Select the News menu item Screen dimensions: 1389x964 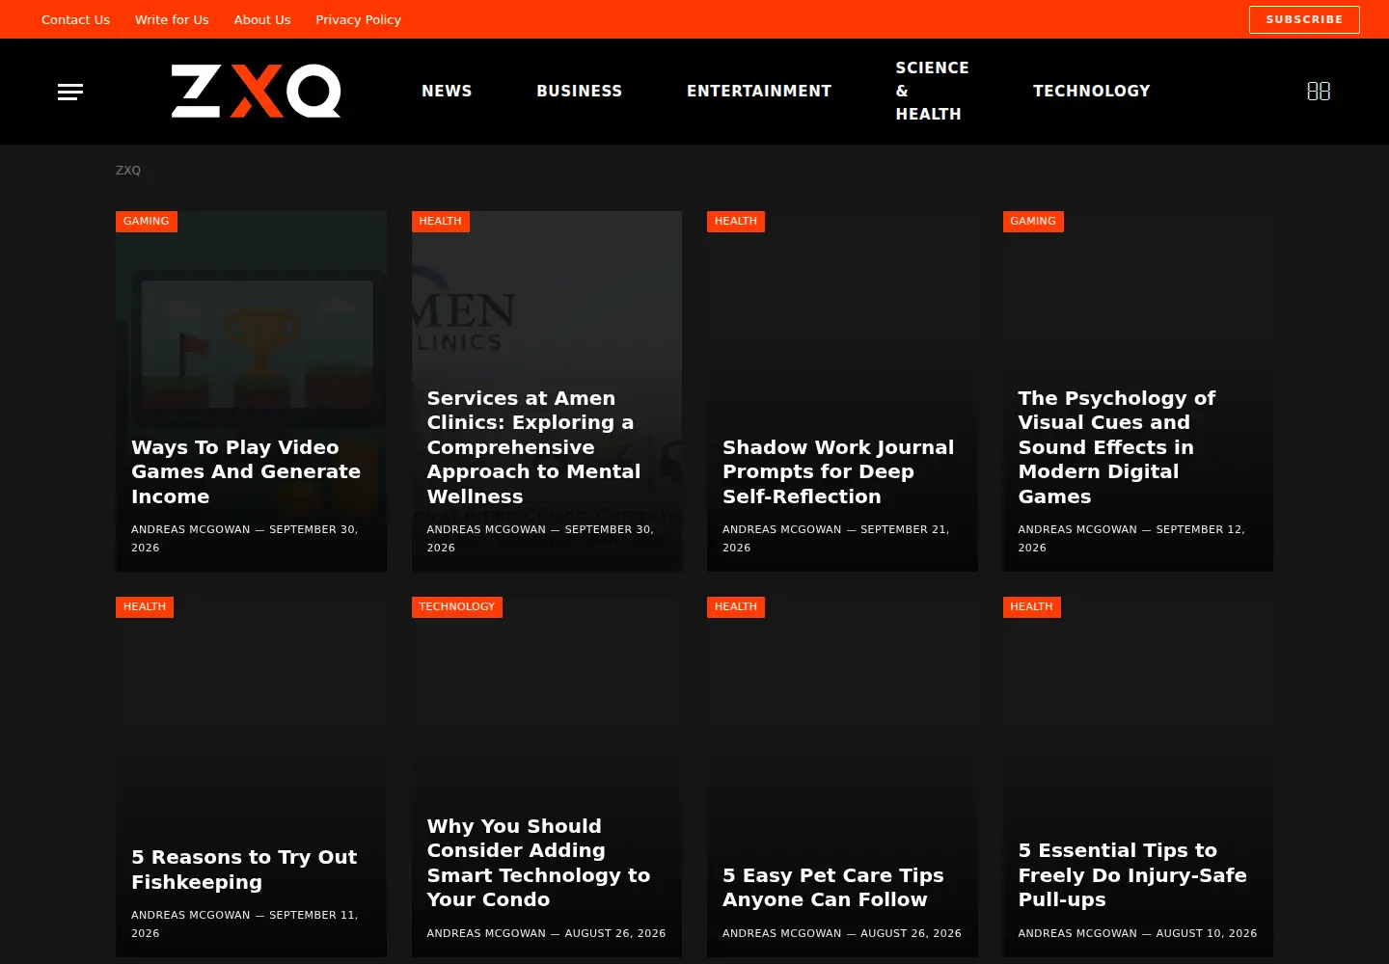pos(447,91)
